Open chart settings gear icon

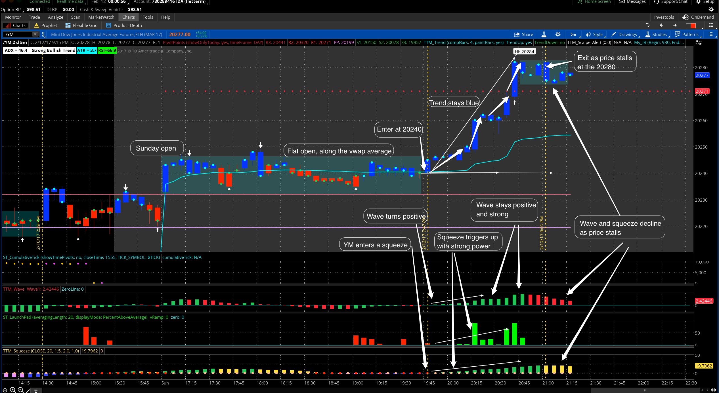[558, 34]
